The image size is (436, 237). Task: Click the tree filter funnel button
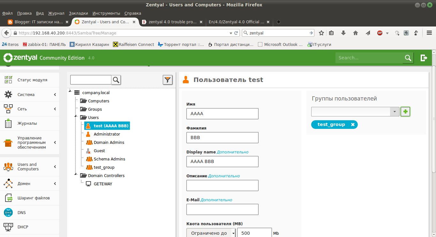168,80
